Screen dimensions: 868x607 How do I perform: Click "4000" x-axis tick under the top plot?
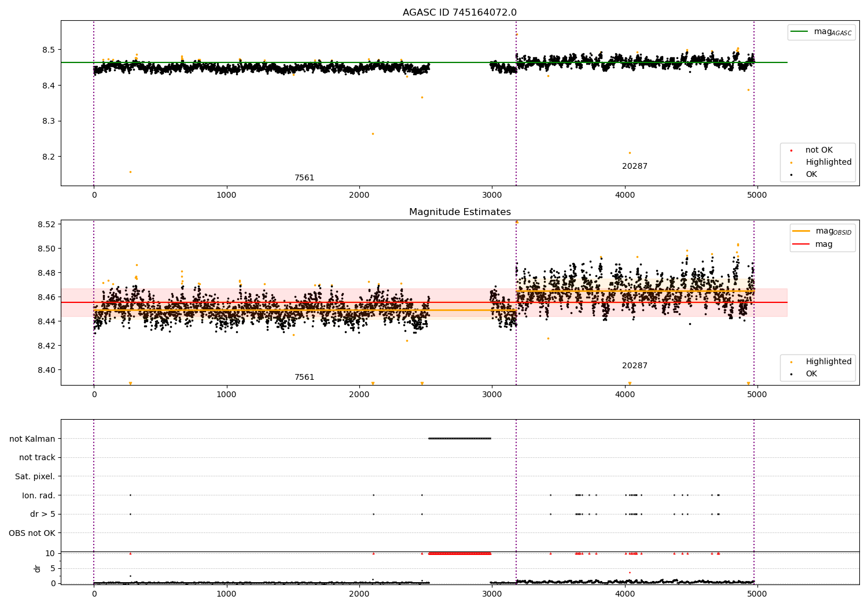[x=624, y=195]
